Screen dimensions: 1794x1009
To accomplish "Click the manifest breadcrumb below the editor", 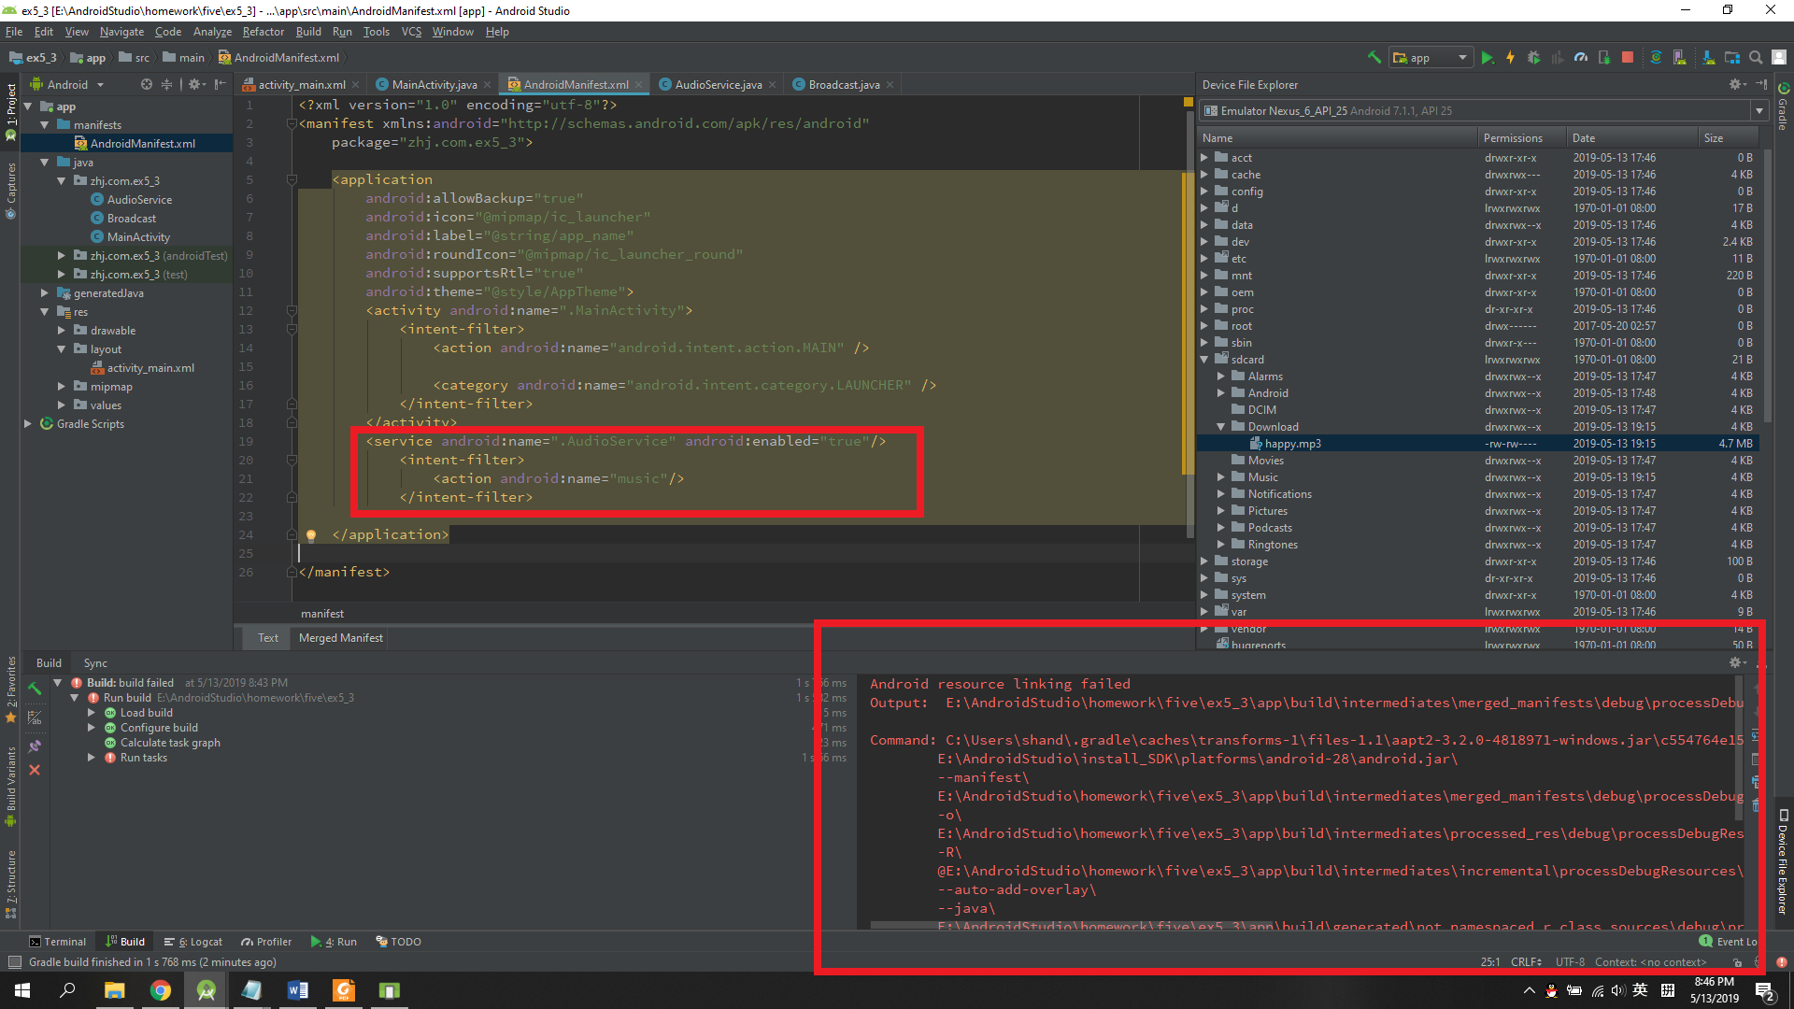I will coord(322,614).
